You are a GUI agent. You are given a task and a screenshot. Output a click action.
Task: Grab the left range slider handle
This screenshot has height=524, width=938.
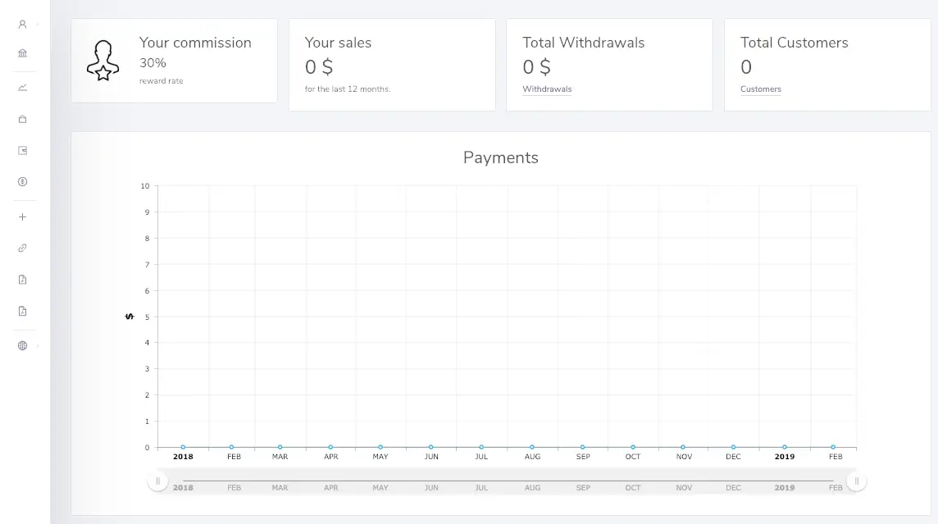pyautogui.click(x=158, y=481)
